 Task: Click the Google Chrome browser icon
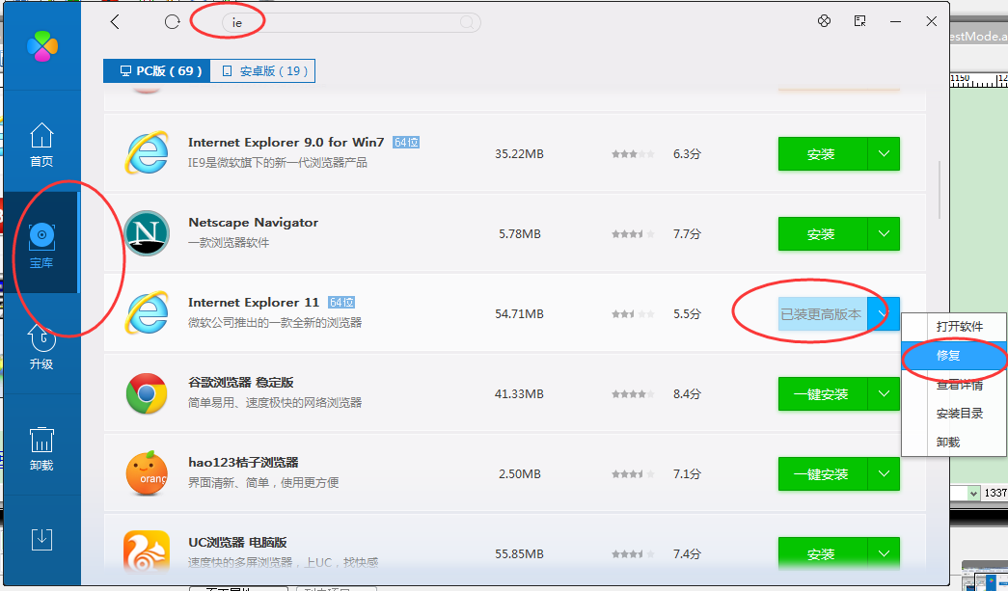click(147, 394)
